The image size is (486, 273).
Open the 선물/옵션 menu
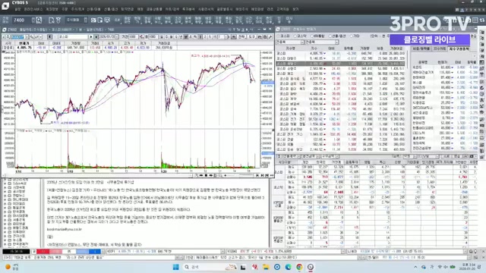pos(111,10)
